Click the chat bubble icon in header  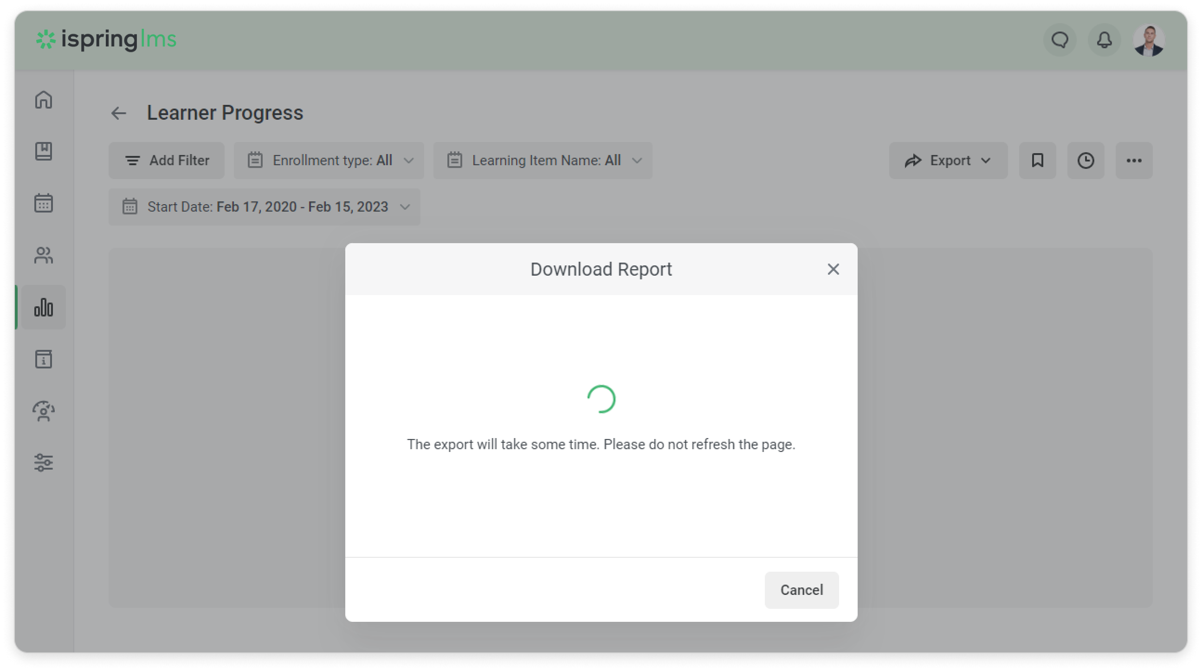click(1060, 40)
